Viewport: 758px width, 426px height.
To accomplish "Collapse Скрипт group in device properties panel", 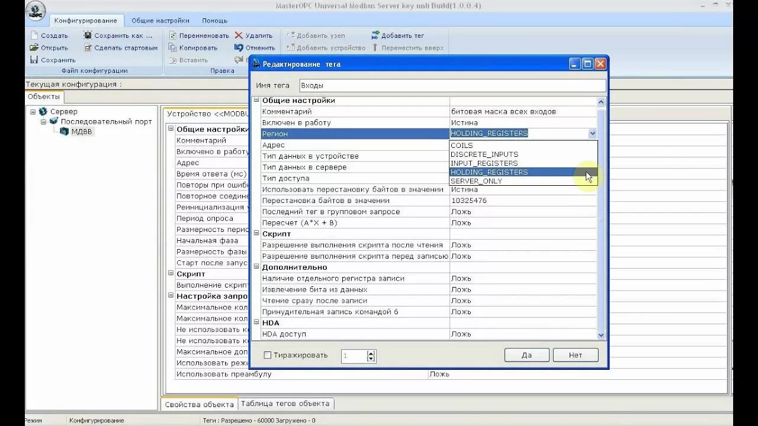I will pos(171,274).
